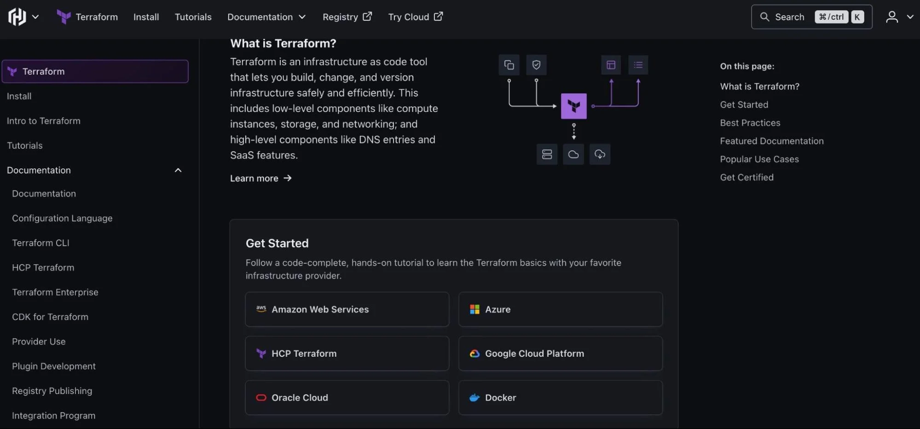
Task: Click the HashiCorp logo icon
Action: coord(17,17)
